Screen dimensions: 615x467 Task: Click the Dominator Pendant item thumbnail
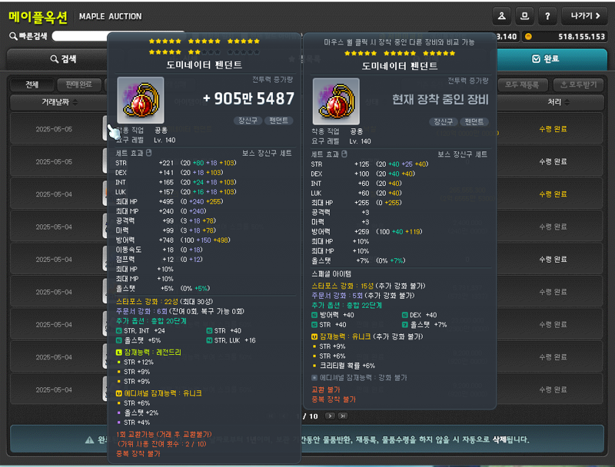[x=141, y=101]
